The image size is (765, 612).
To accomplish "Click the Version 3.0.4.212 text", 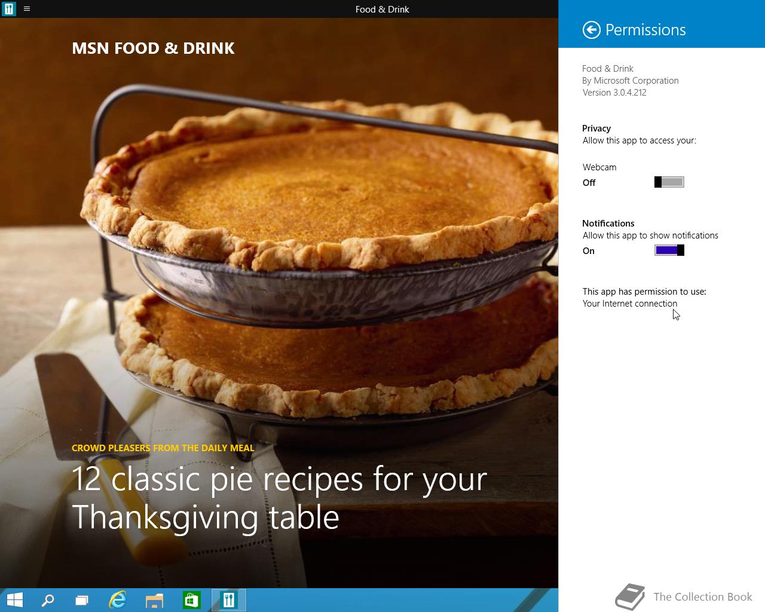I will point(614,93).
